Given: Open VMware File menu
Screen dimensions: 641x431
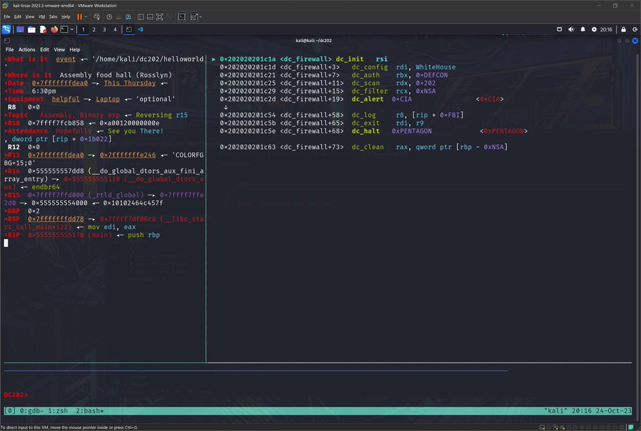Looking at the screenshot, I should [7, 17].
